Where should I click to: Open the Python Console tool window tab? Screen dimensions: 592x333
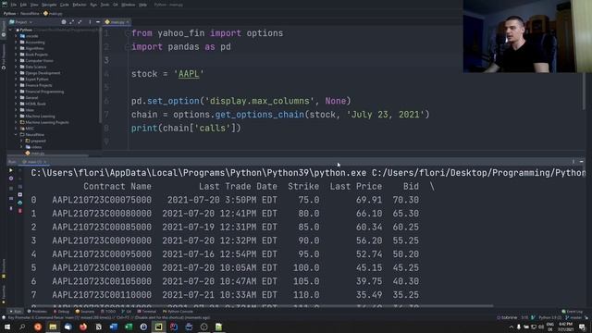point(178,312)
